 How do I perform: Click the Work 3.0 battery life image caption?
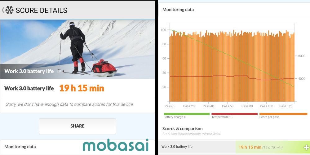point(29,71)
